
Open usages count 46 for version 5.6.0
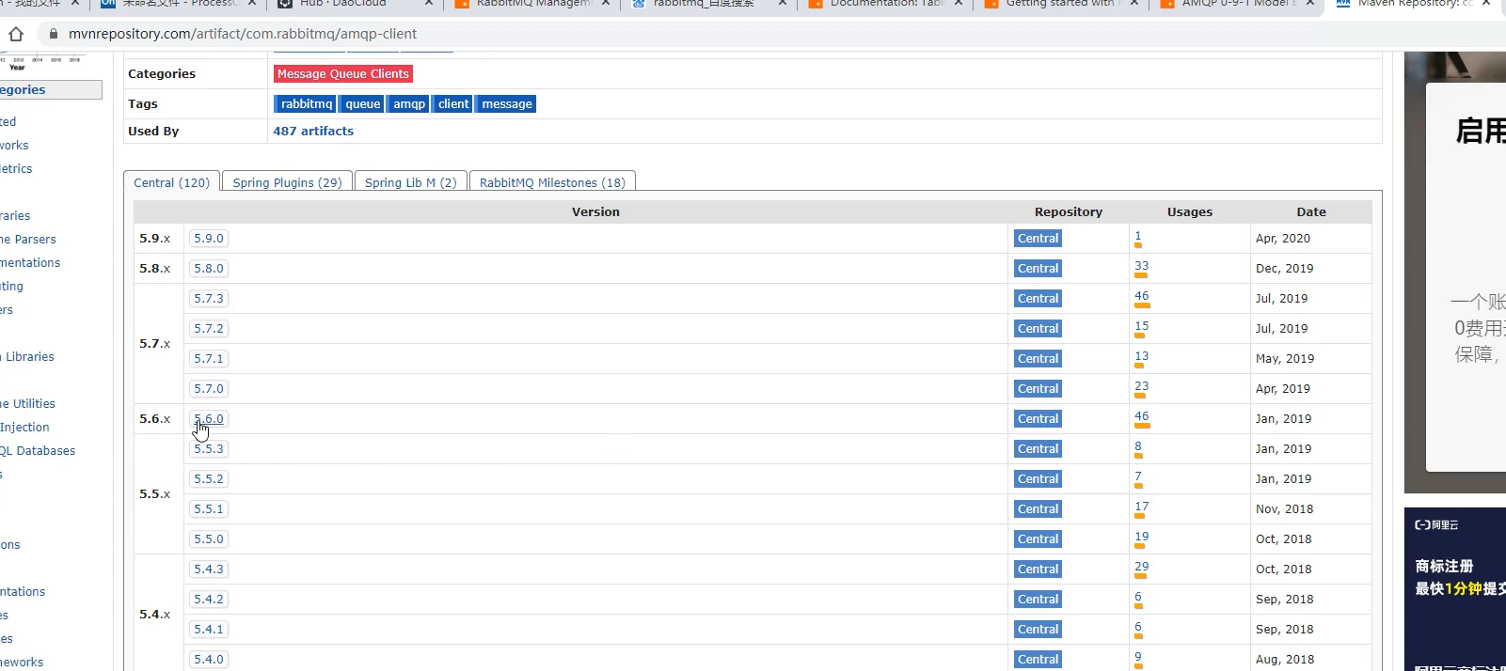point(1141,416)
